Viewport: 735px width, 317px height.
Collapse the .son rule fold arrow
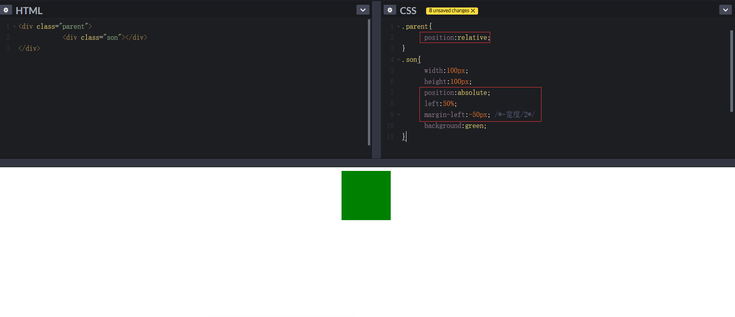point(398,59)
